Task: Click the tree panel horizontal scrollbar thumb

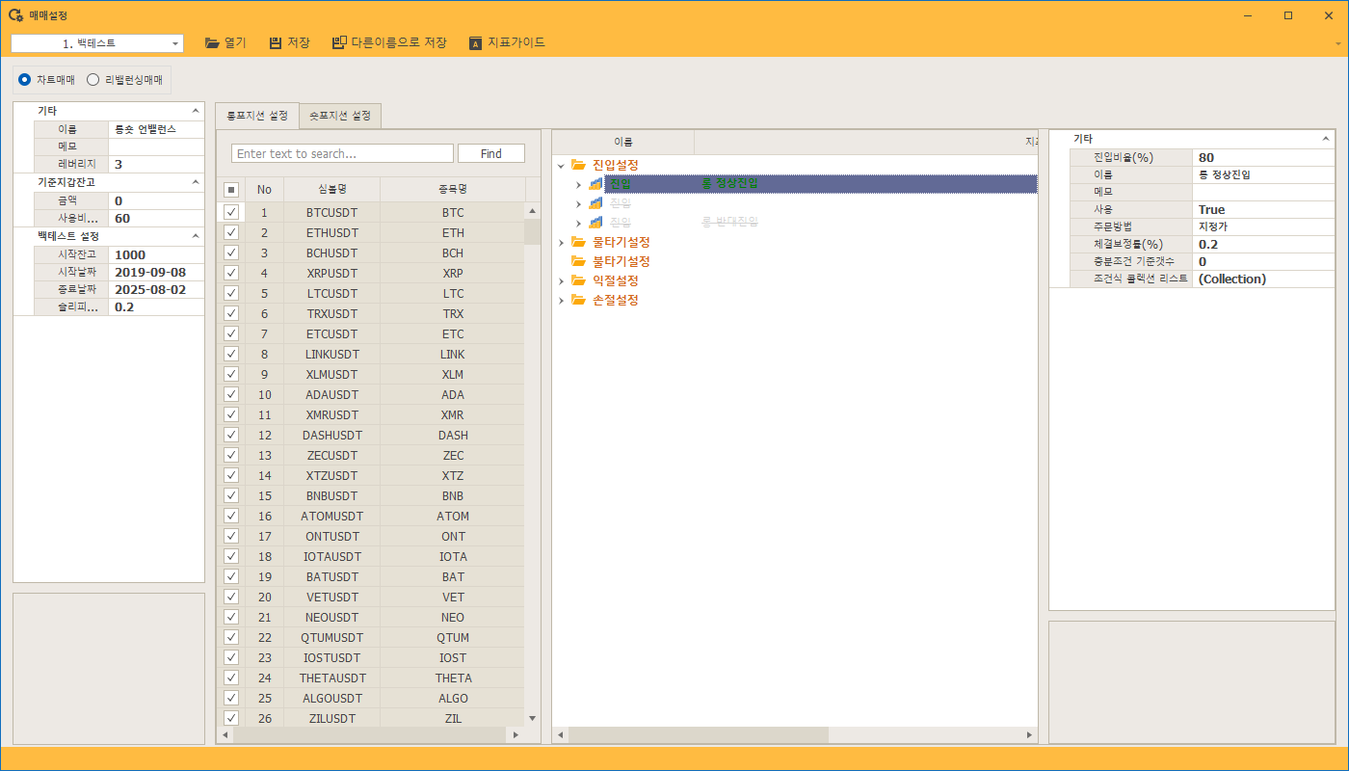Action: (x=699, y=734)
